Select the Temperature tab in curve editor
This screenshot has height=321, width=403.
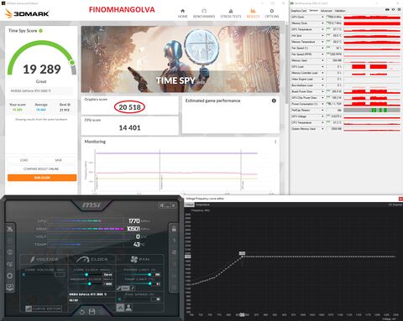(x=202, y=205)
